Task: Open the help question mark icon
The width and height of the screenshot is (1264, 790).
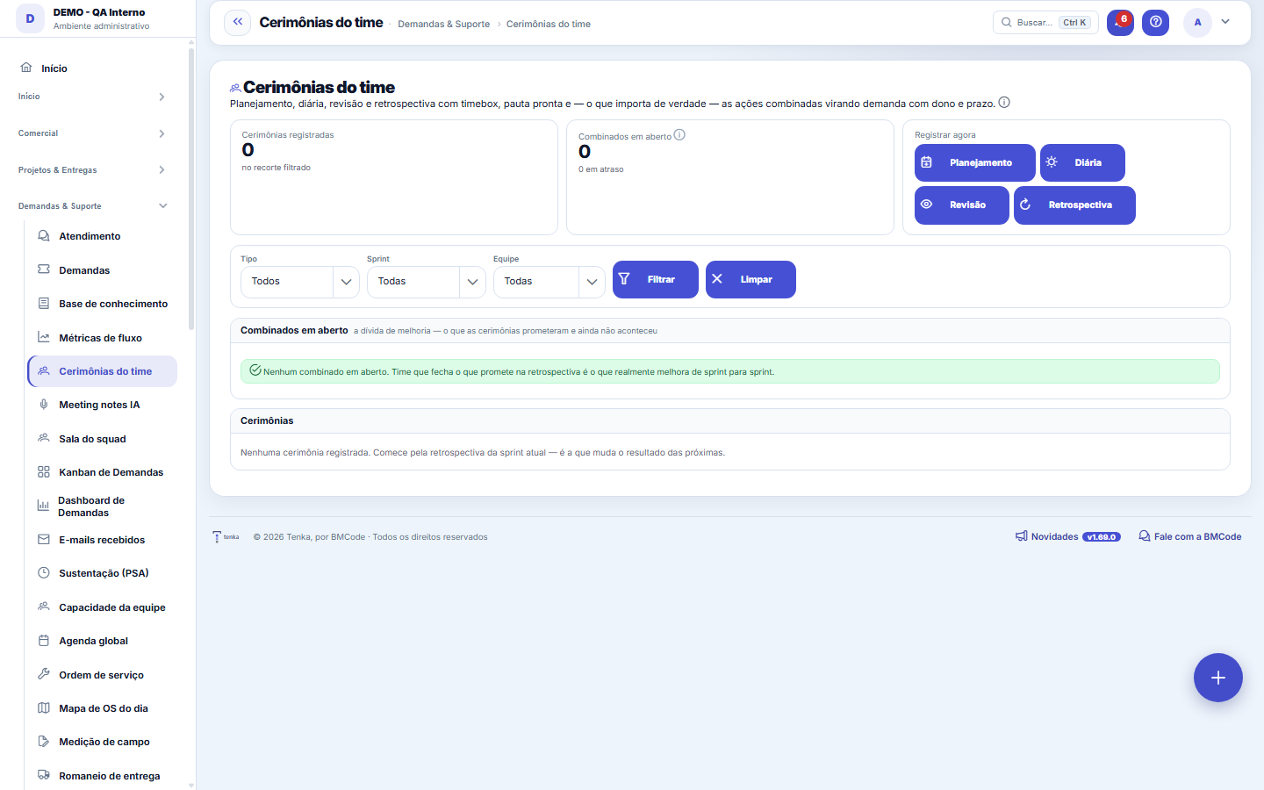Action: [x=1155, y=22]
